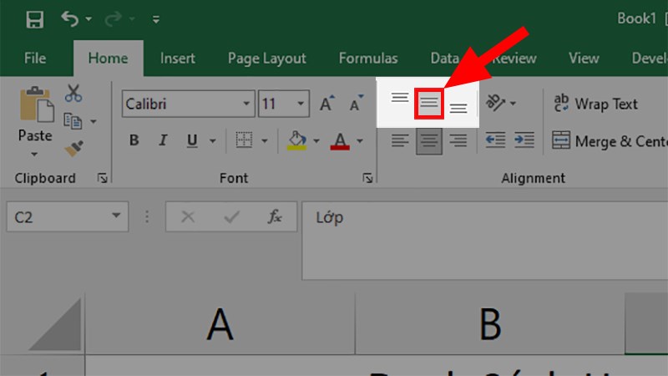Set Bottom Align vertical alignment
The width and height of the screenshot is (668, 376).
click(x=458, y=108)
